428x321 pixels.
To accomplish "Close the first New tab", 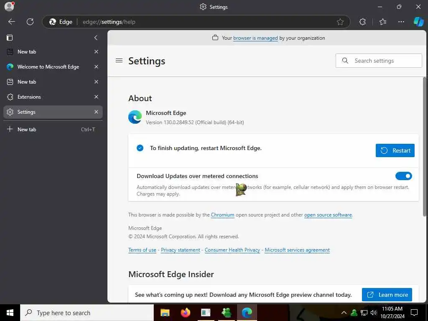I will coord(97,52).
